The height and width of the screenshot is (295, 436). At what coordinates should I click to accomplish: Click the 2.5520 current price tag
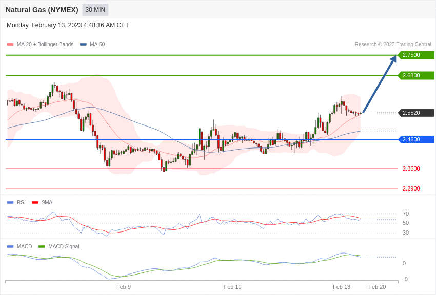(x=417, y=113)
